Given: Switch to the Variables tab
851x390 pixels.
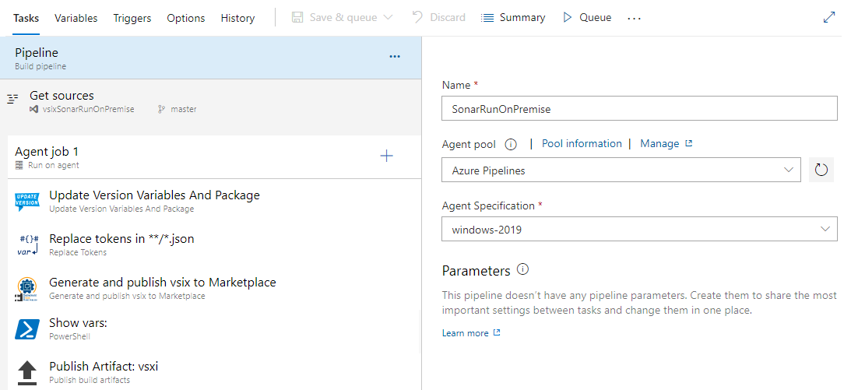Looking at the screenshot, I should coord(76,18).
